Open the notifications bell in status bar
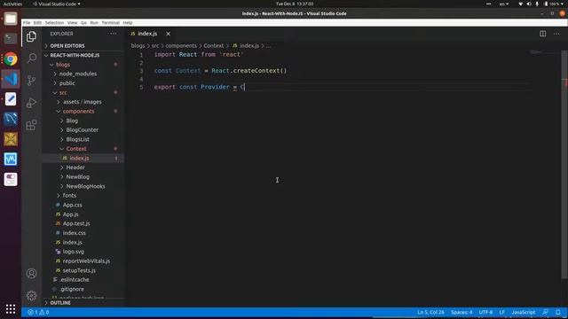Viewport: 568px width, 319px height. [x=558, y=312]
